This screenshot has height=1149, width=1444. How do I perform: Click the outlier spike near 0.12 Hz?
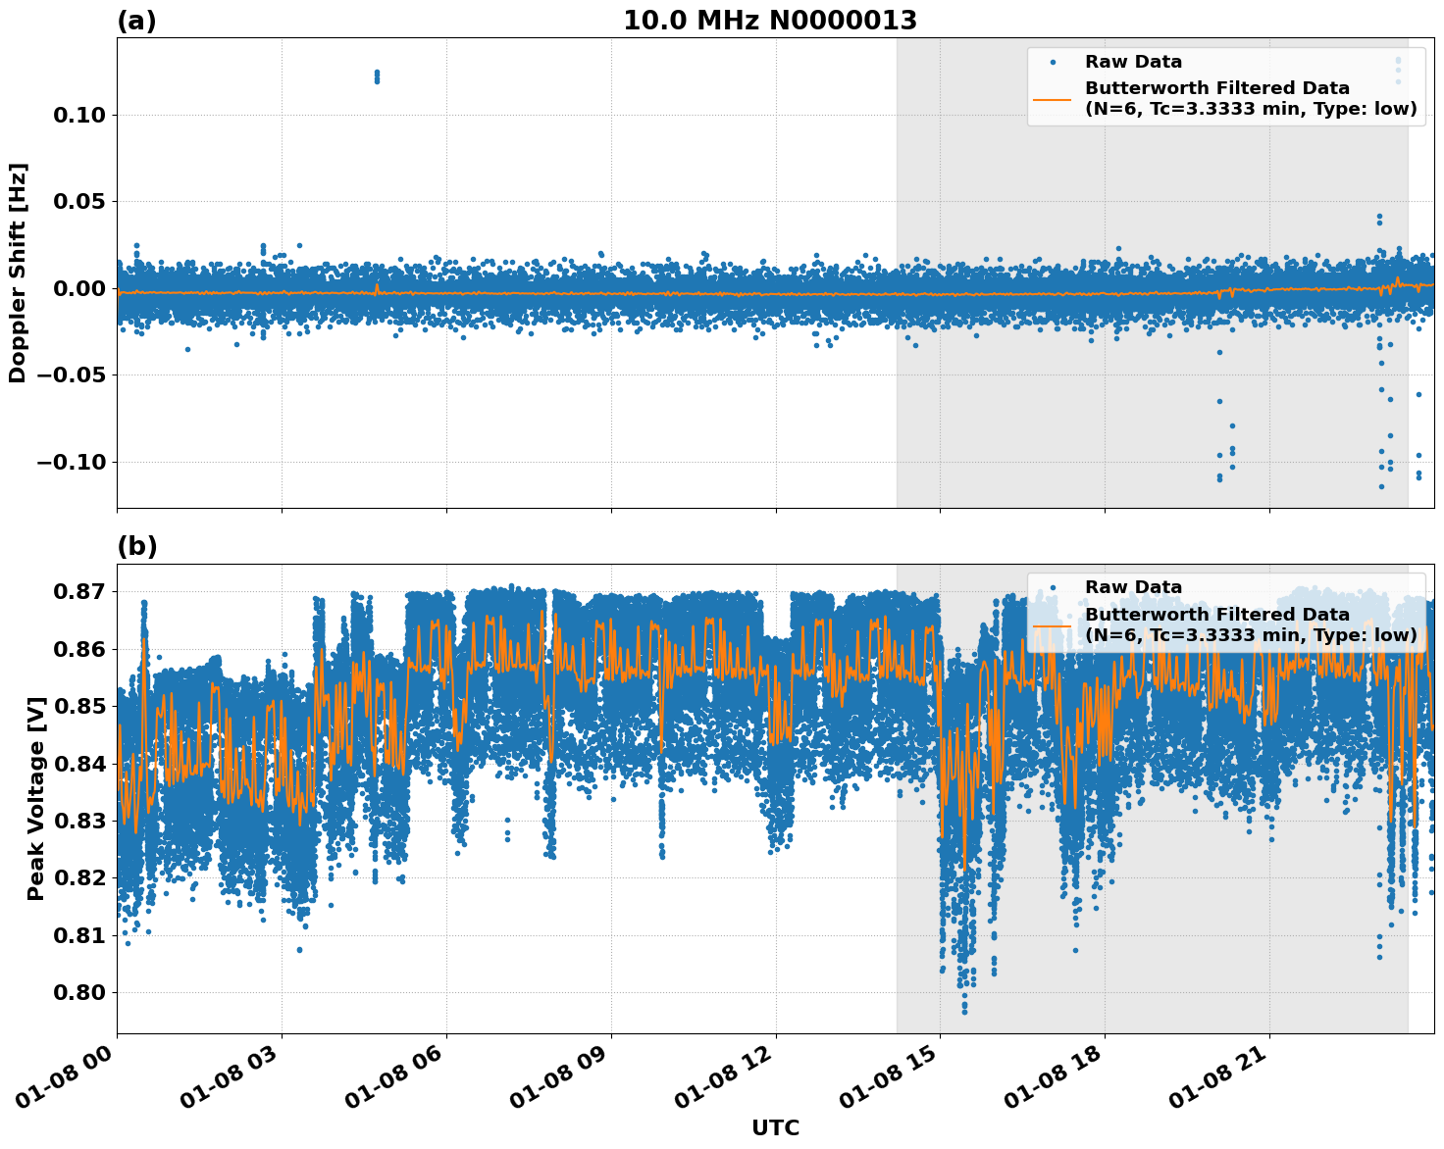click(377, 75)
